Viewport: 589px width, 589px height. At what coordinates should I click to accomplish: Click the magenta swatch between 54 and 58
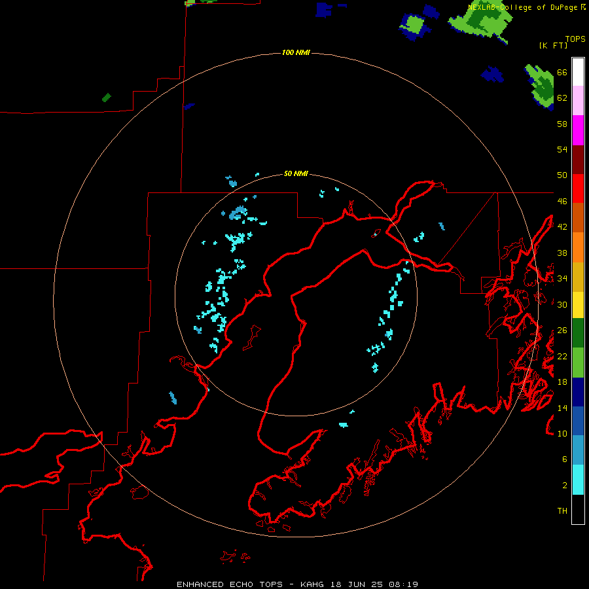[x=578, y=130]
